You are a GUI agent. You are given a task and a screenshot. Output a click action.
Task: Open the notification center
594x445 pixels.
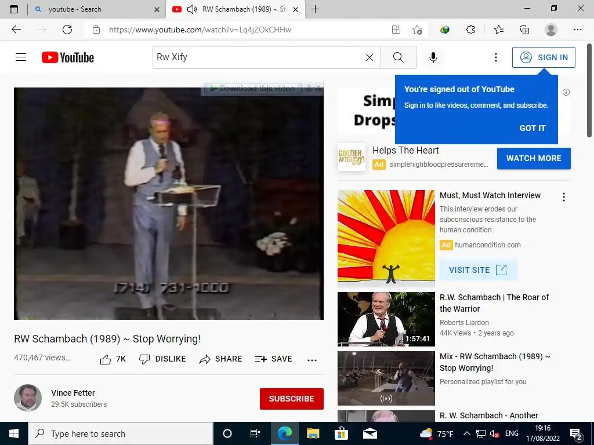pos(576,434)
